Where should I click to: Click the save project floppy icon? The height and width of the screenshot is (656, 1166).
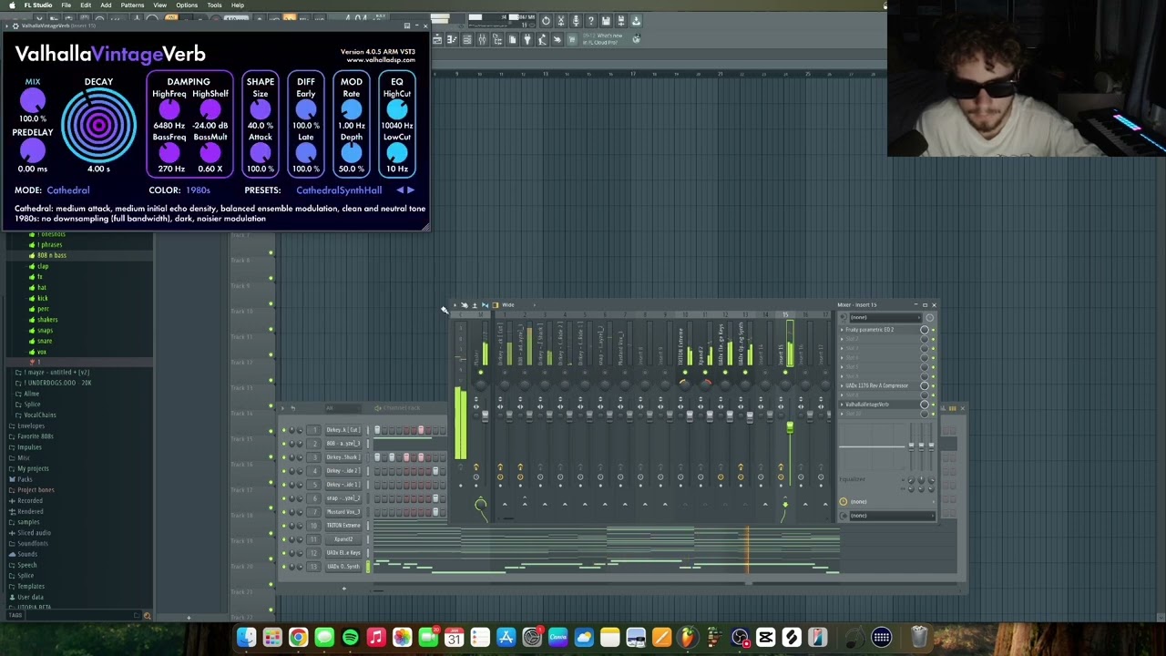606,21
